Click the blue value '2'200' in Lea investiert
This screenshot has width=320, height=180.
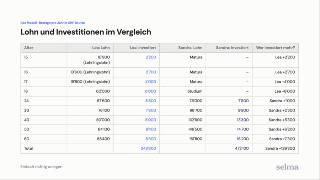151,57
